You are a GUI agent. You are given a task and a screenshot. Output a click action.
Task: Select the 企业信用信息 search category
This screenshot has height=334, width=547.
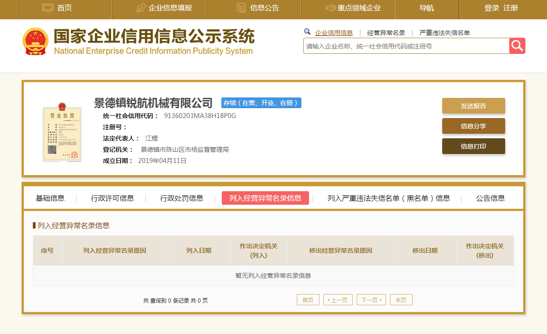tap(334, 33)
